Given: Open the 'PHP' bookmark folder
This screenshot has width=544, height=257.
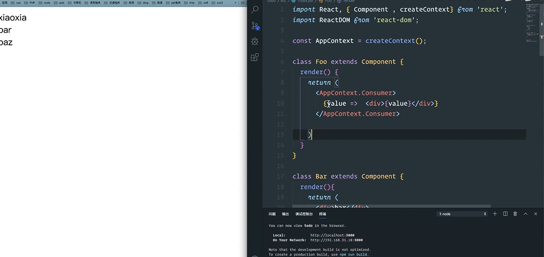Looking at the screenshot, I should point(30,3).
